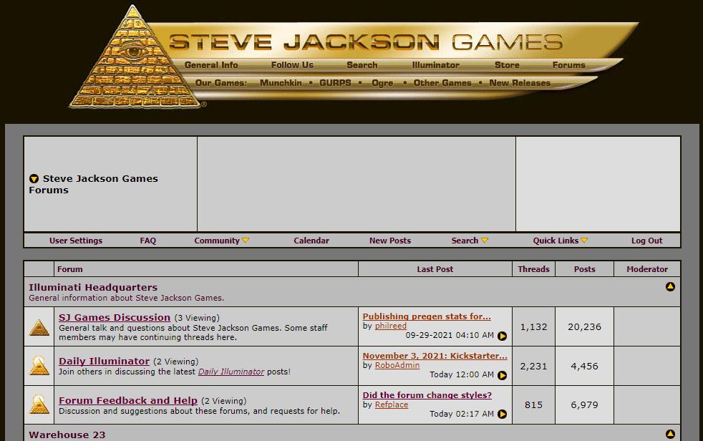Viewport: 703px width, 441px height.
Task: Open the Calendar page
Action: coord(311,241)
